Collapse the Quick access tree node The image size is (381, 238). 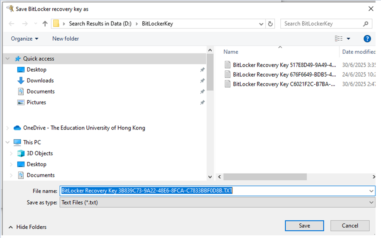click(x=8, y=58)
